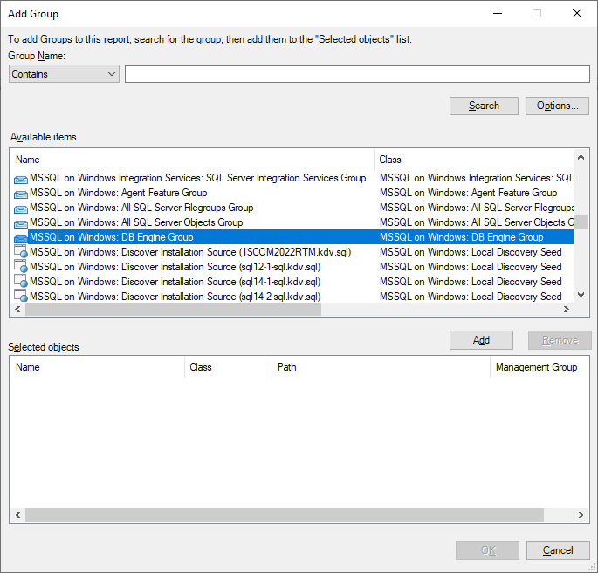
Task: Sort Available items by Name column header
Action: point(192,160)
